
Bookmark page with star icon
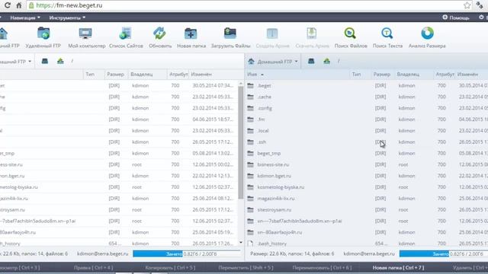click(x=467, y=5)
